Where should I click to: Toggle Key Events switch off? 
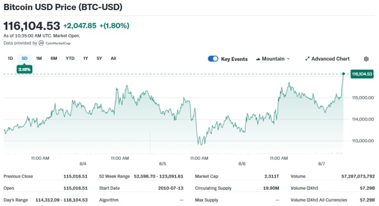[213, 59]
